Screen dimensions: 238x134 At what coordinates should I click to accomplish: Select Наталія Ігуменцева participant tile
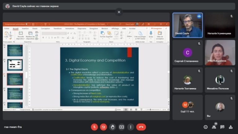pyautogui.click(x=220, y=25)
